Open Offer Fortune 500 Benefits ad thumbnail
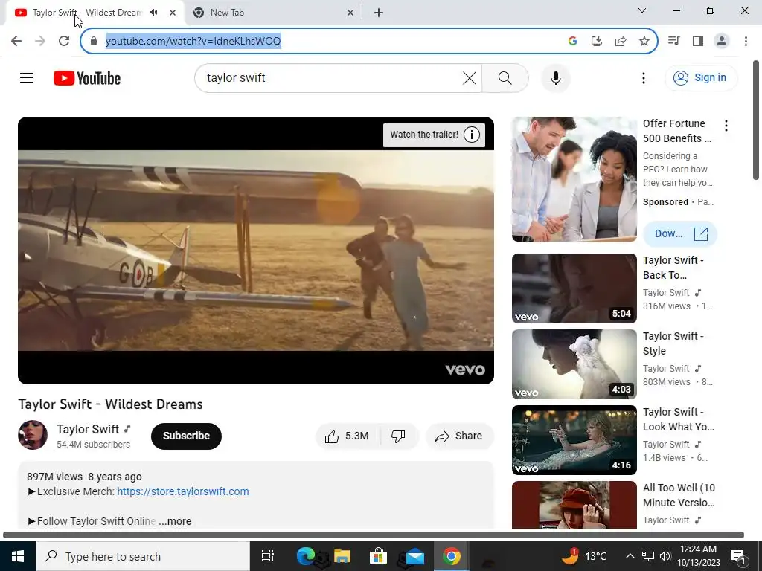This screenshot has width=762, height=571. pyautogui.click(x=574, y=179)
